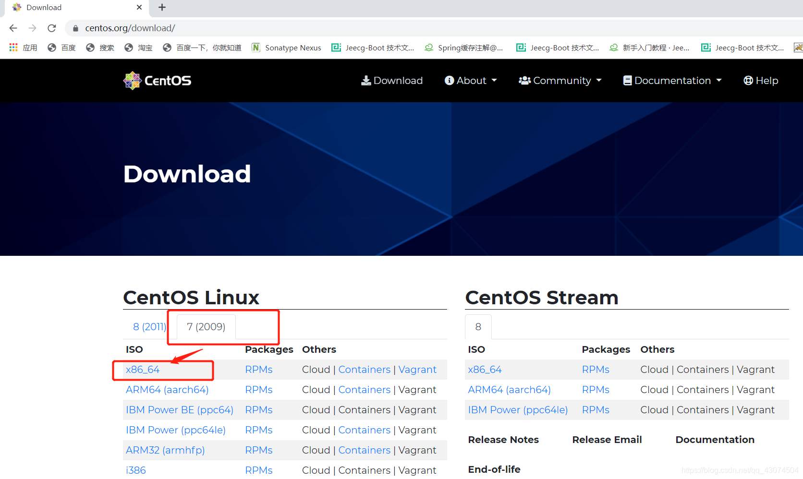Screen dimensions: 803x479
Task: Open the 百度一下，你就知道 bookmark
Action: (202, 48)
